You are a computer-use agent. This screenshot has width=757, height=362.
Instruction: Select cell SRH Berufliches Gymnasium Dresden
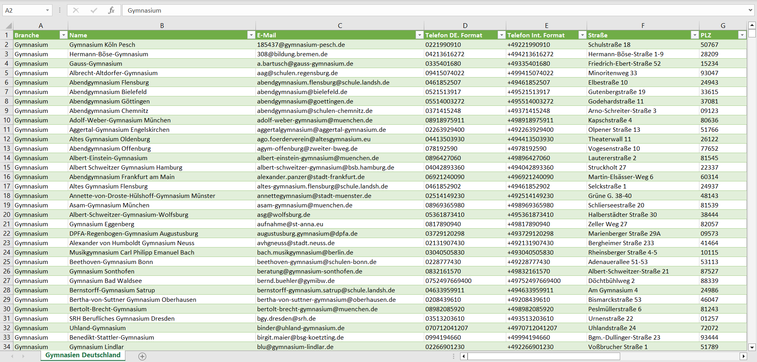click(162, 318)
